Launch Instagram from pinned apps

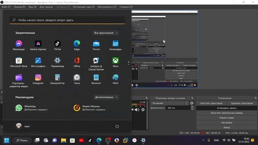[x=38, y=79]
